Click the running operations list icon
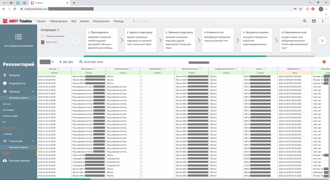This screenshot has height=180, width=330. coord(19,37)
